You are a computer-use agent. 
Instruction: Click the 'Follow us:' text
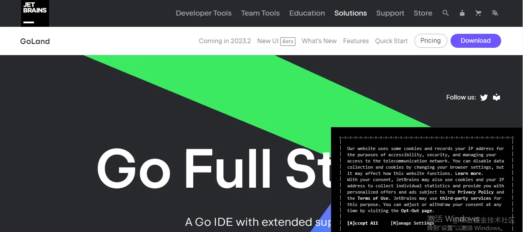(461, 98)
